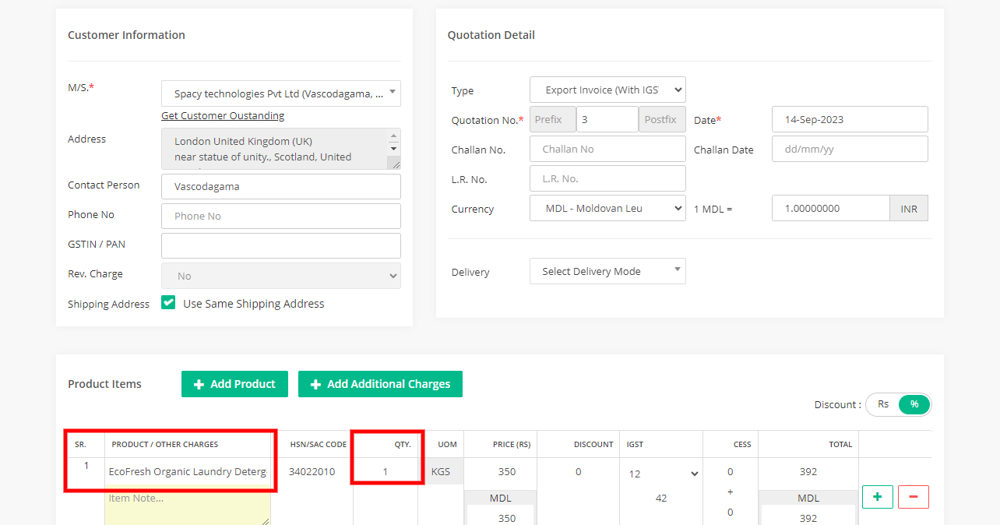Focus the Challan No input field
The width and height of the screenshot is (1000, 525).
pos(607,150)
